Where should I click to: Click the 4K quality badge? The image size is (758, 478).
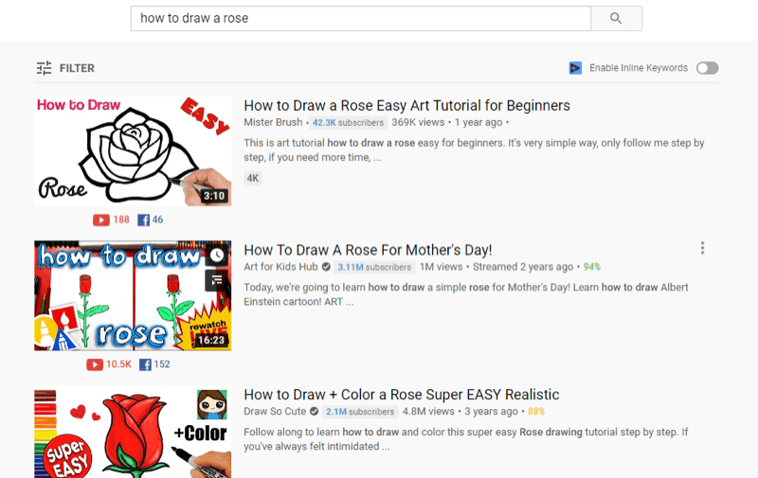(x=253, y=178)
